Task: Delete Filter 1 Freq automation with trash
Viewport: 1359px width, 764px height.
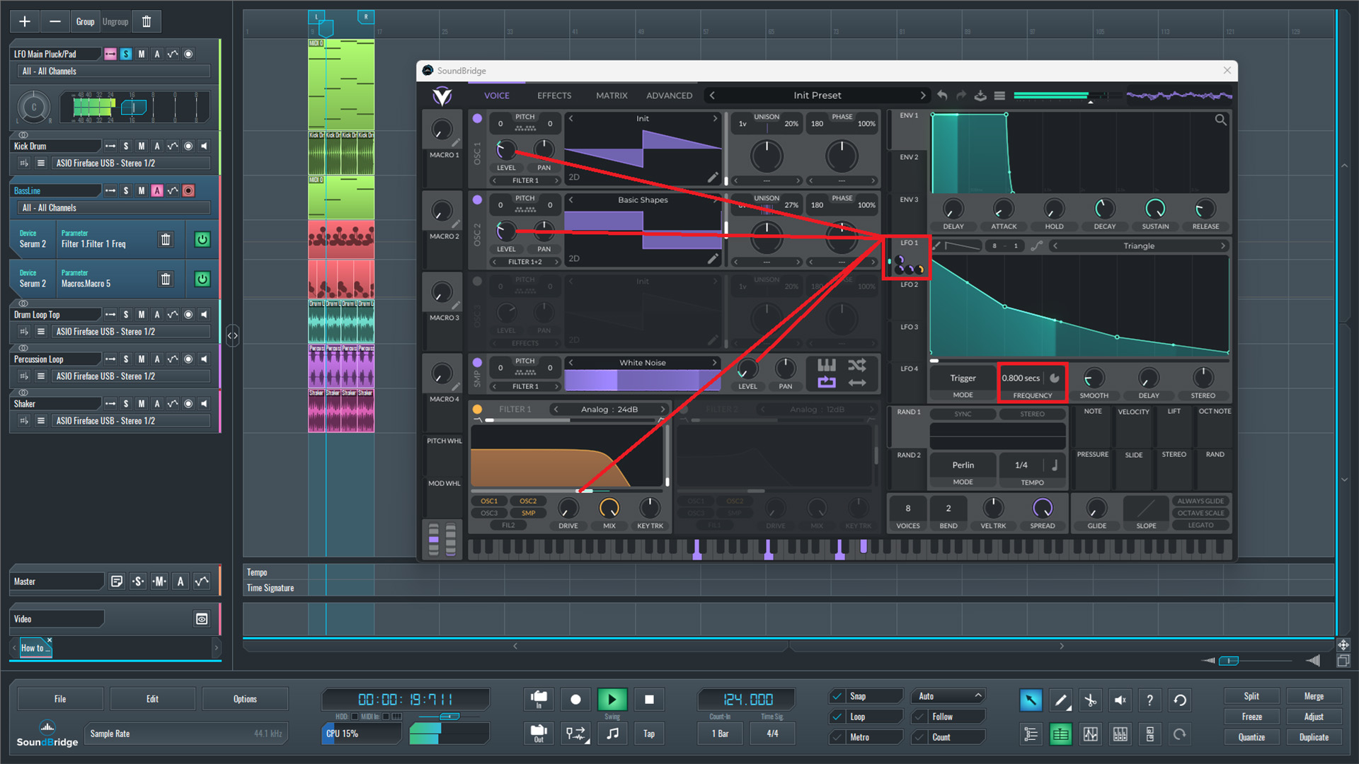Action: (166, 239)
